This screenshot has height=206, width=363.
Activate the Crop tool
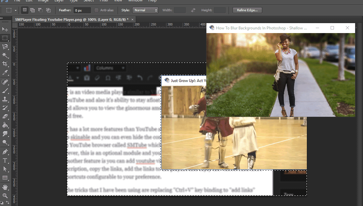(x=5, y=63)
